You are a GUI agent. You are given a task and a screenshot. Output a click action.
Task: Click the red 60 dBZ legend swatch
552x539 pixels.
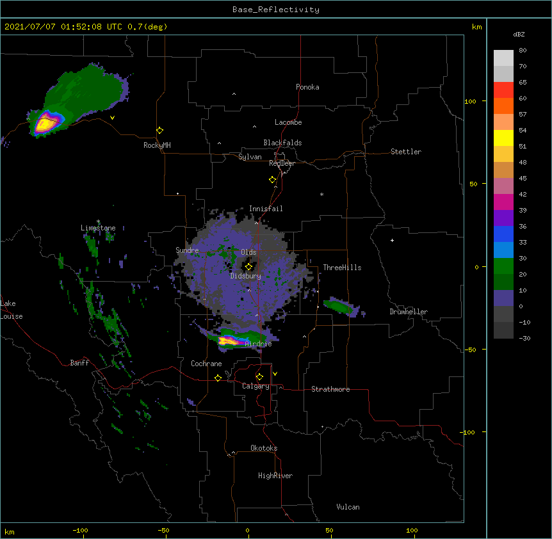pos(503,90)
